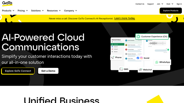Click the Host menu label

coord(168,4)
